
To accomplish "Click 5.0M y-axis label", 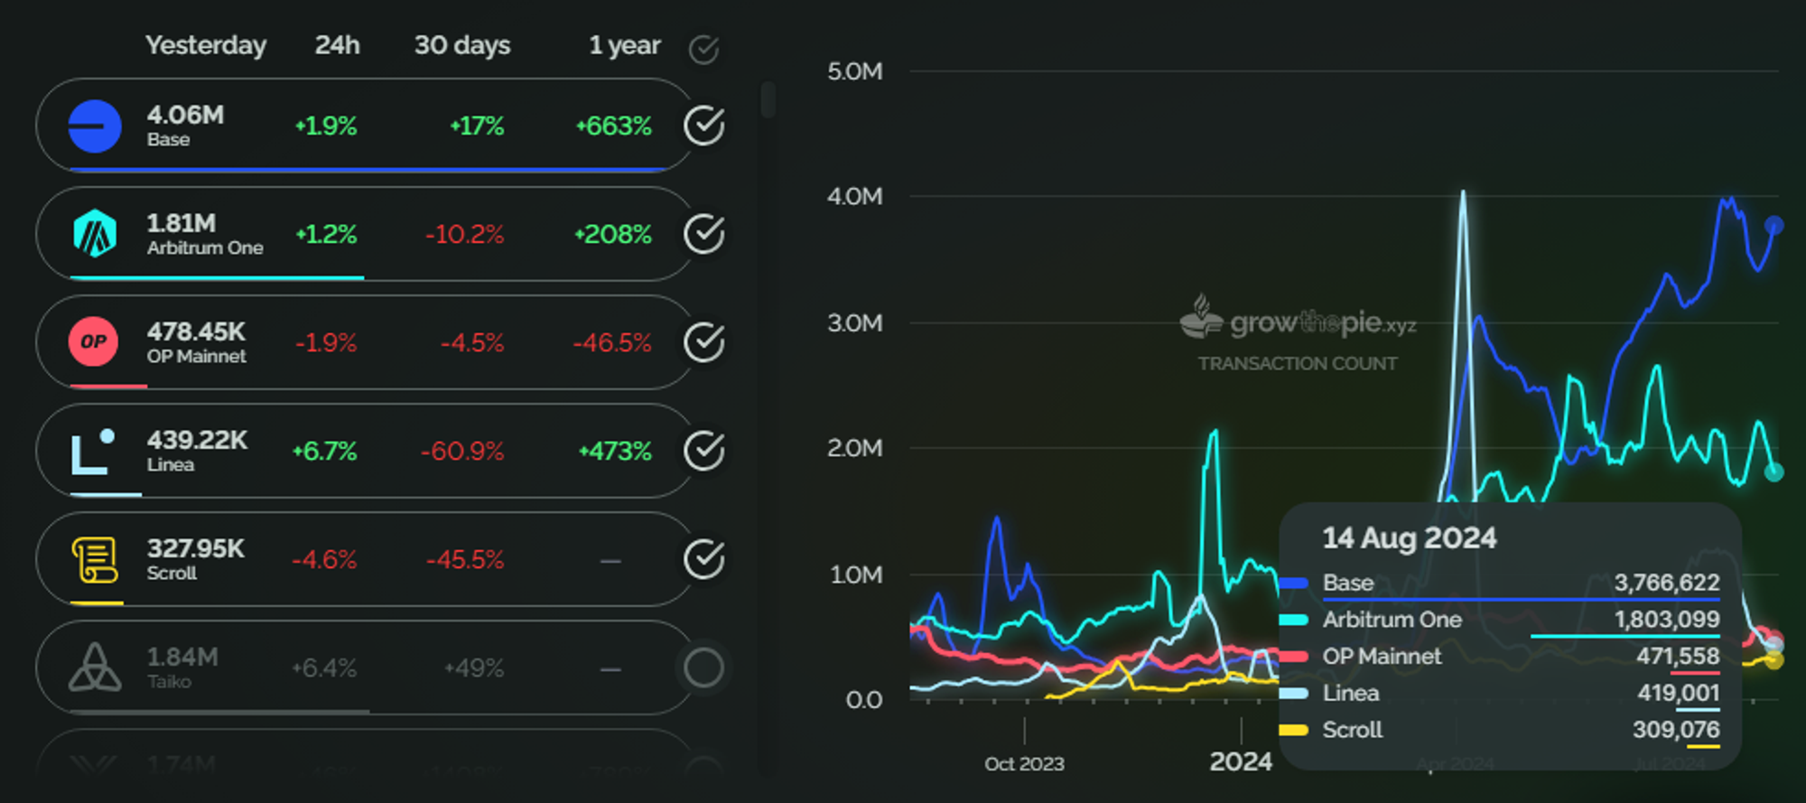I will tap(855, 71).
